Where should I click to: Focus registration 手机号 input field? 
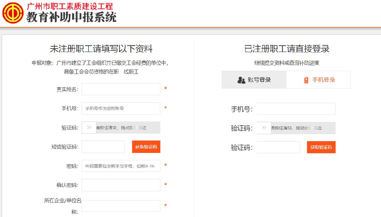(121, 108)
